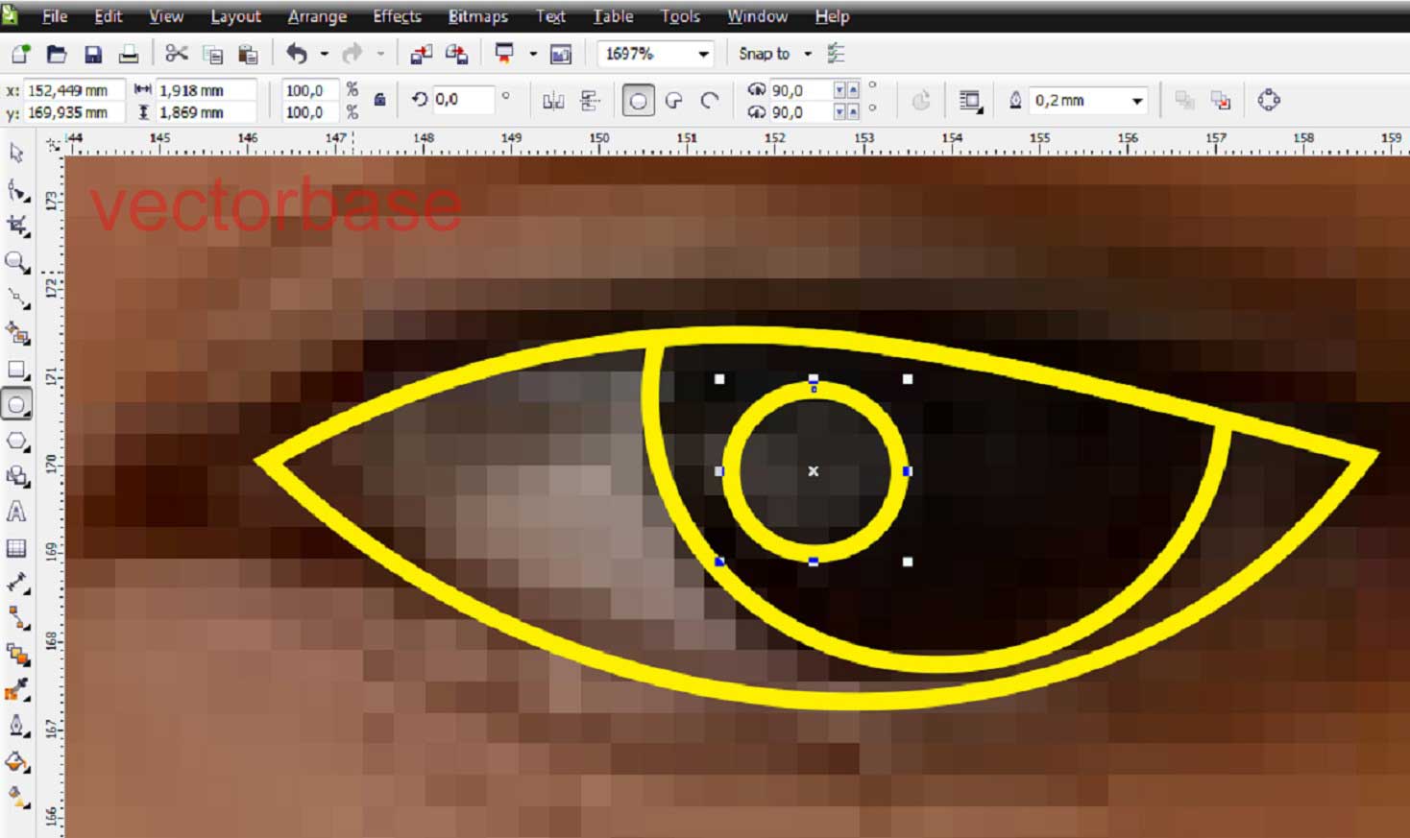The height and width of the screenshot is (838, 1410).
Task: Switch the shape to Arc mode
Action: click(x=710, y=99)
